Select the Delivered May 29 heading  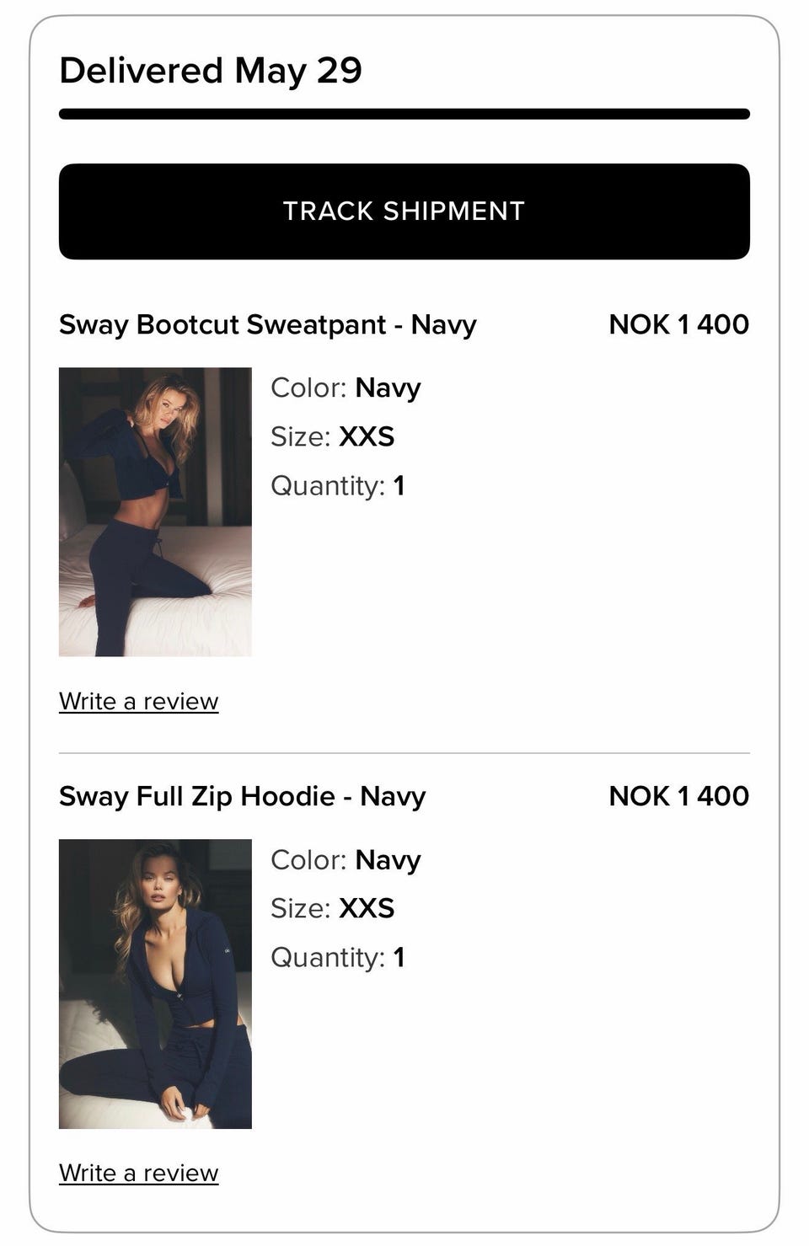tap(211, 71)
